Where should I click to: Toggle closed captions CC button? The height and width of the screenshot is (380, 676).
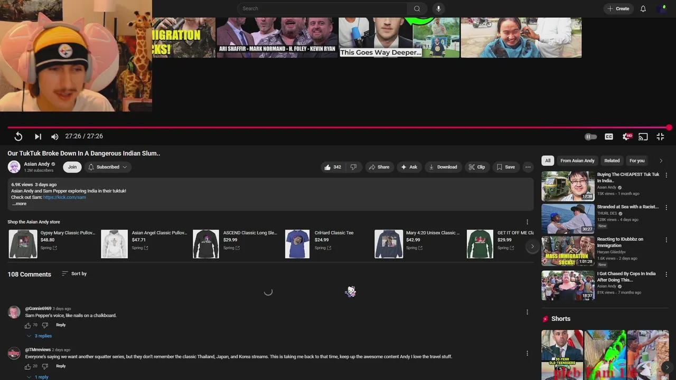609,137
